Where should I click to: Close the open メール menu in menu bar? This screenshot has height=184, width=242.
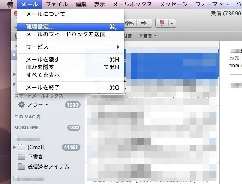pos(30,4)
